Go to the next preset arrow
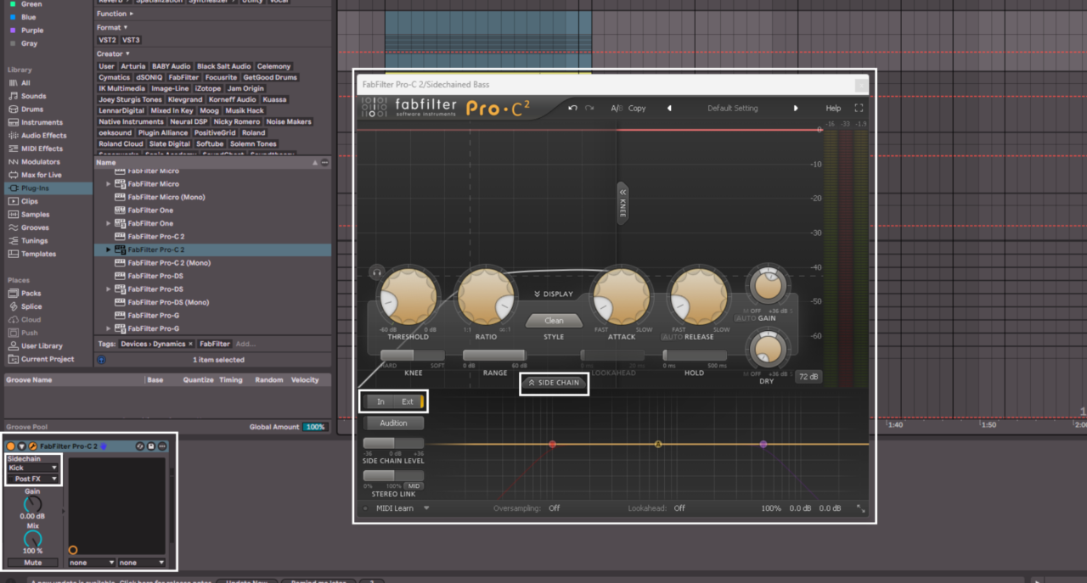Screen dimensions: 1087x583 point(796,109)
